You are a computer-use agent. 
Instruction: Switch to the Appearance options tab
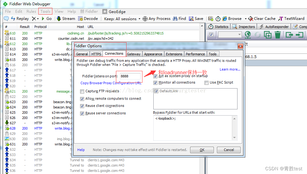coord(153,54)
